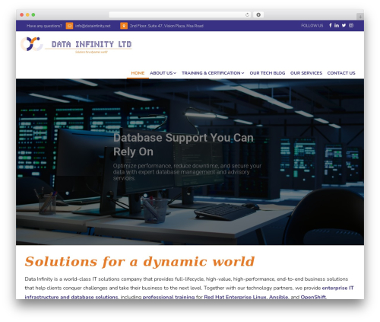Open the Red Hat Enterprise Linux link
380x322 pixels.
pyautogui.click(x=235, y=297)
